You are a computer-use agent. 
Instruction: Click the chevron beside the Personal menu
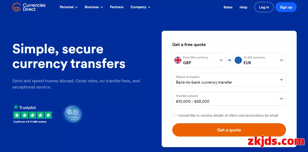tap(76, 7)
